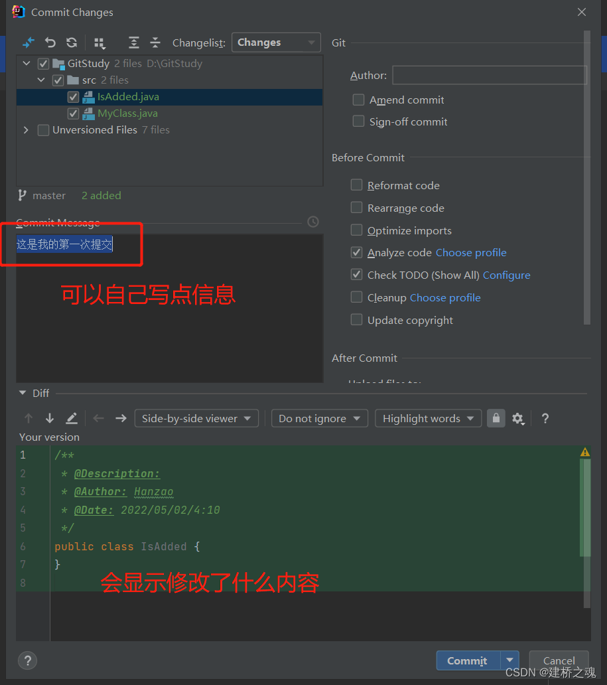Screen dimensions: 607x685
Task: Open the Highlight words dropdown
Action: point(428,419)
